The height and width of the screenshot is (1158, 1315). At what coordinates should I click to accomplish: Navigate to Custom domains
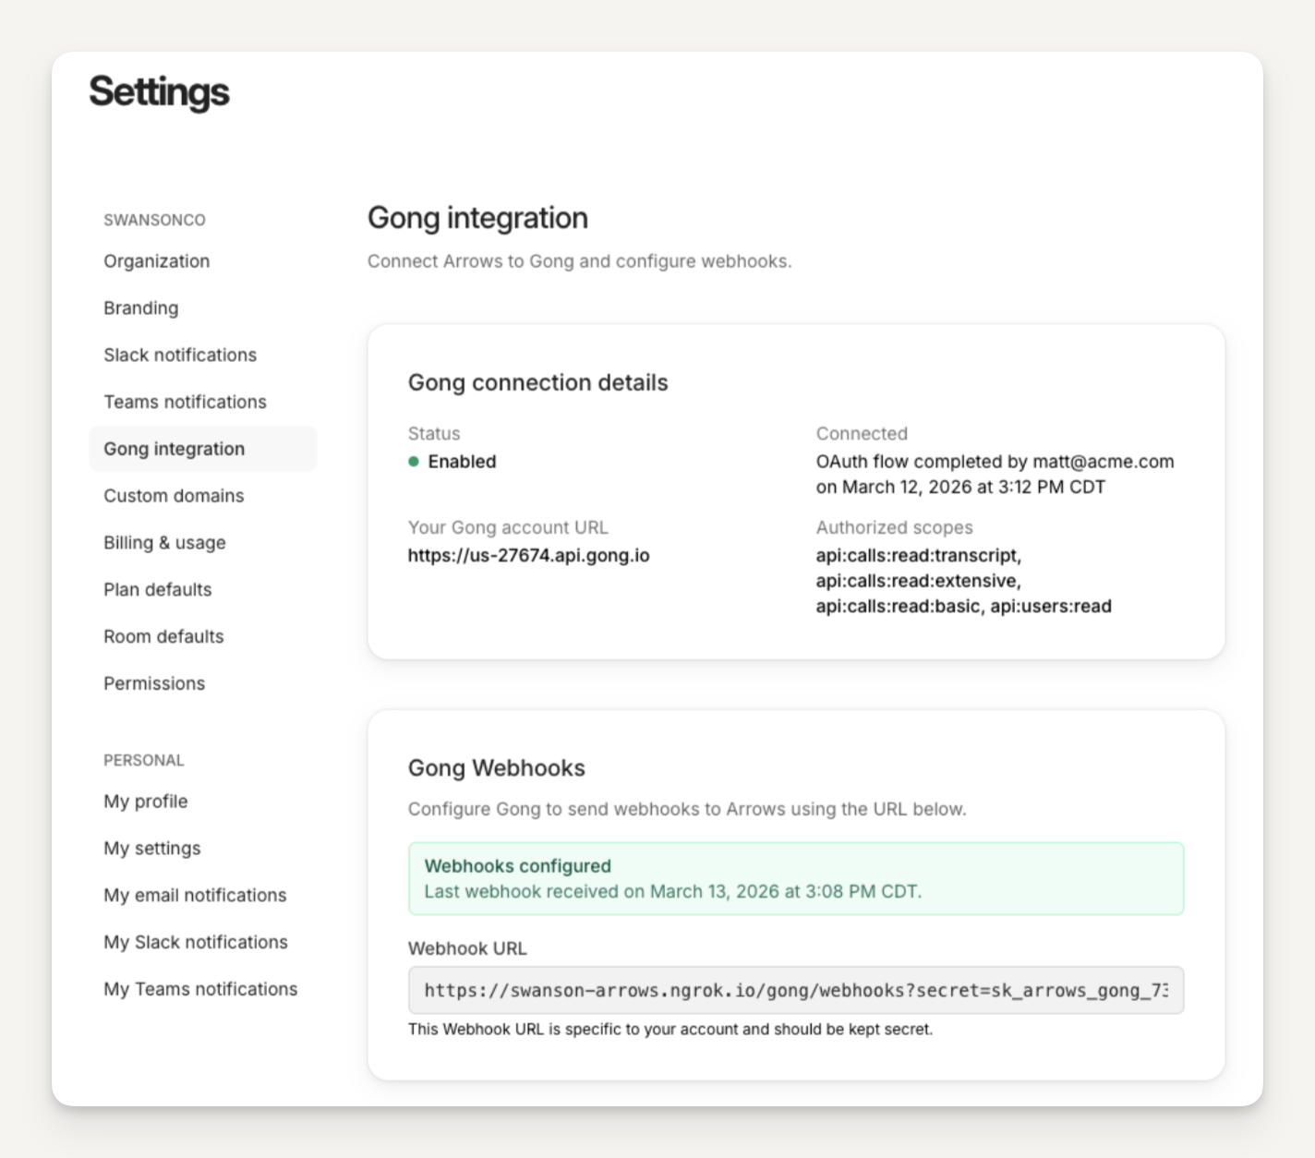pos(174,496)
